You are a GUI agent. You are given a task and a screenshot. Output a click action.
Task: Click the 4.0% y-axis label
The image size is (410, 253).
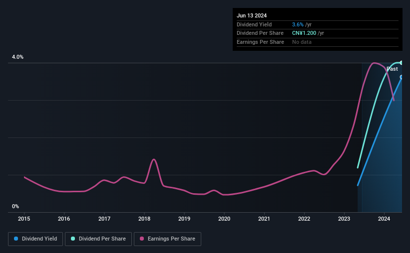pos(17,57)
